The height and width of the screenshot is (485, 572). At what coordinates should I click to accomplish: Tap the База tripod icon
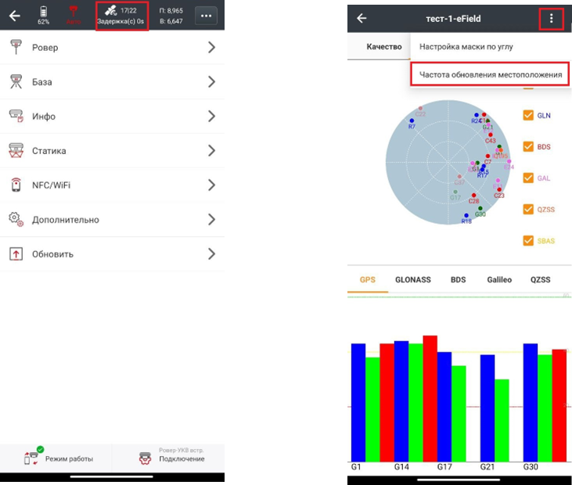[16, 81]
